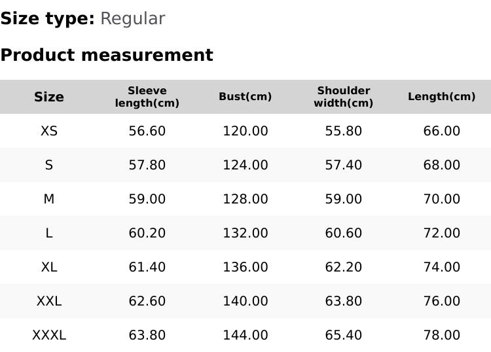Click the 56.60 sleeve length value
491x352 pixels.
click(x=147, y=131)
